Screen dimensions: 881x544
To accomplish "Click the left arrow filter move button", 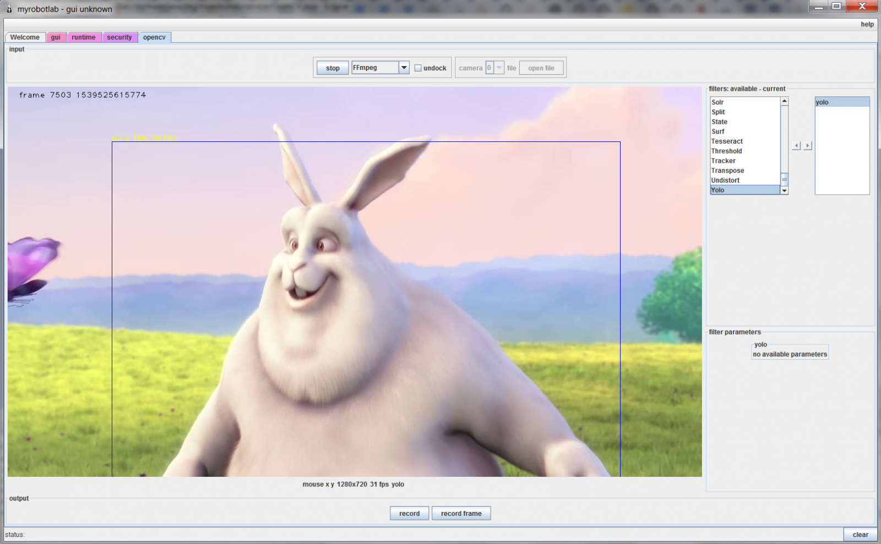I will coord(796,146).
